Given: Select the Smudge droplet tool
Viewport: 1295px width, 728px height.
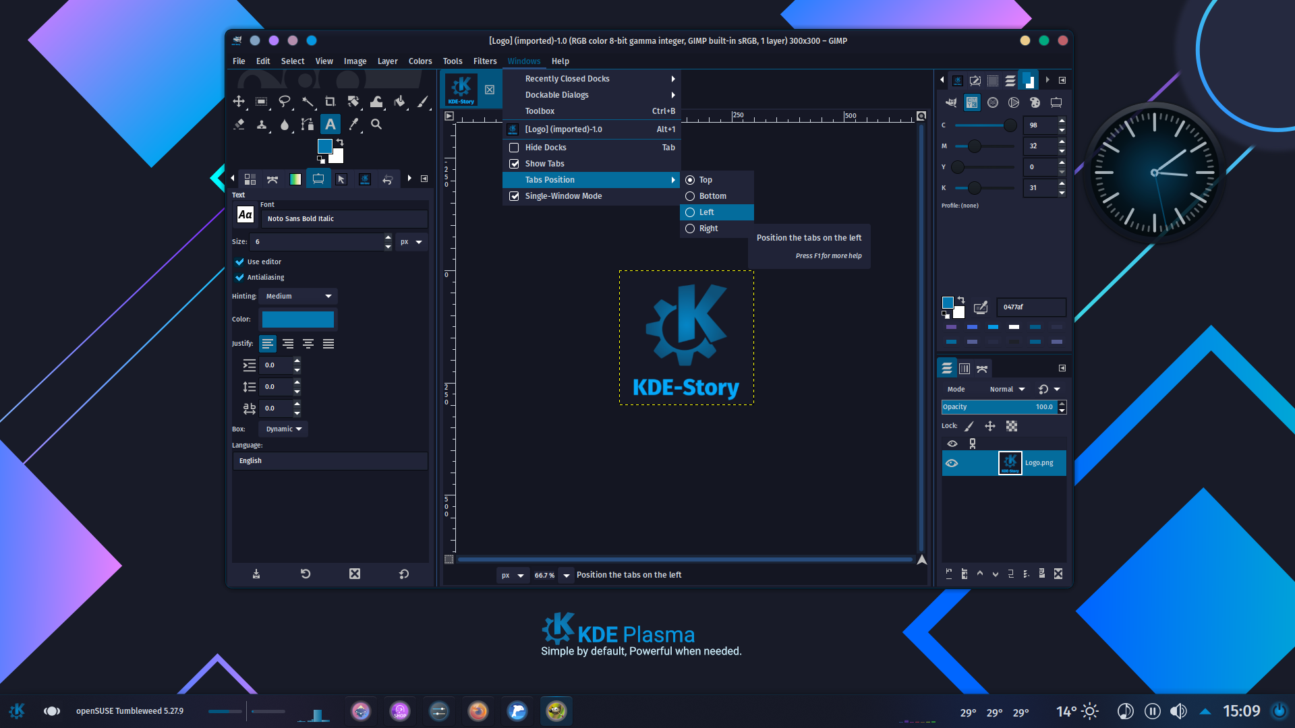Looking at the screenshot, I should [x=285, y=124].
